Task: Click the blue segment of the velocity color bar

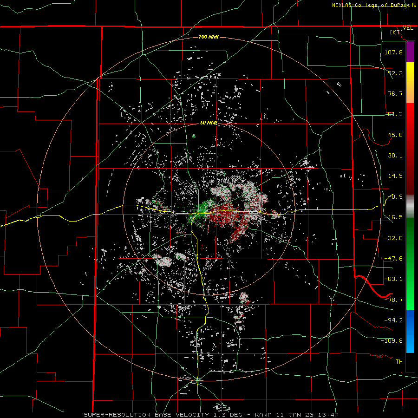Action: 410,331
